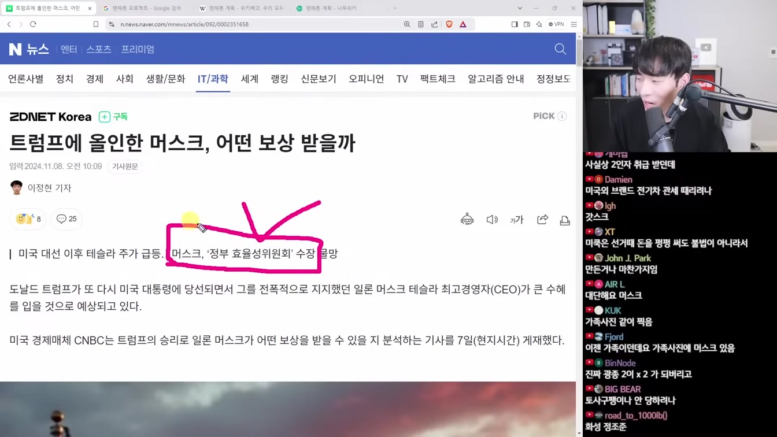Select the IT/과학 menu
The image size is (777, 437).
pos(213,79)
